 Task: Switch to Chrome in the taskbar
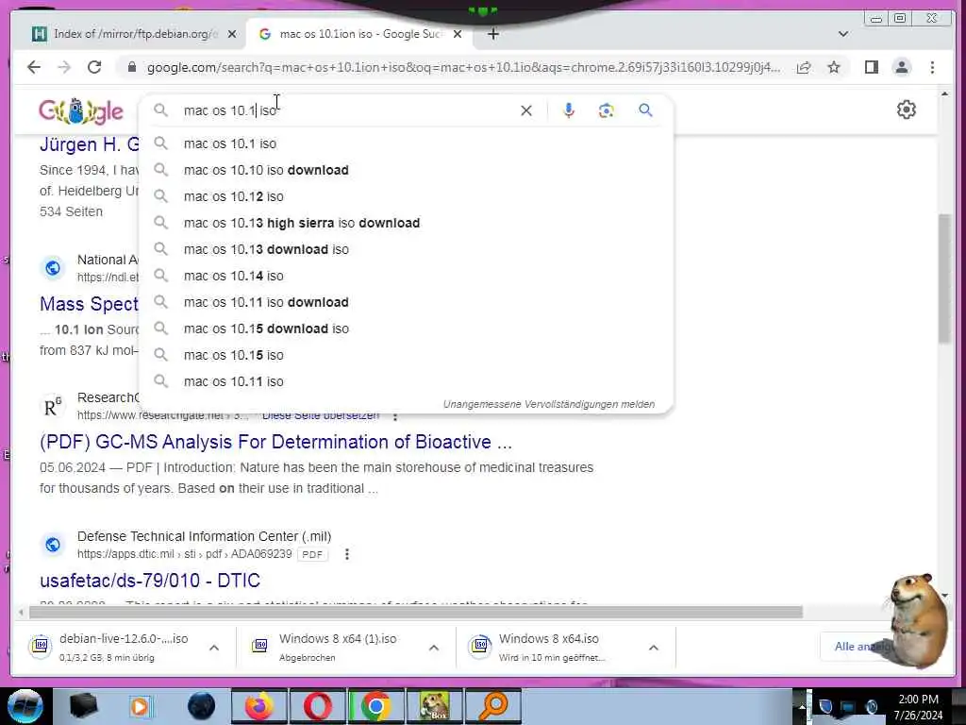point(375,706)
